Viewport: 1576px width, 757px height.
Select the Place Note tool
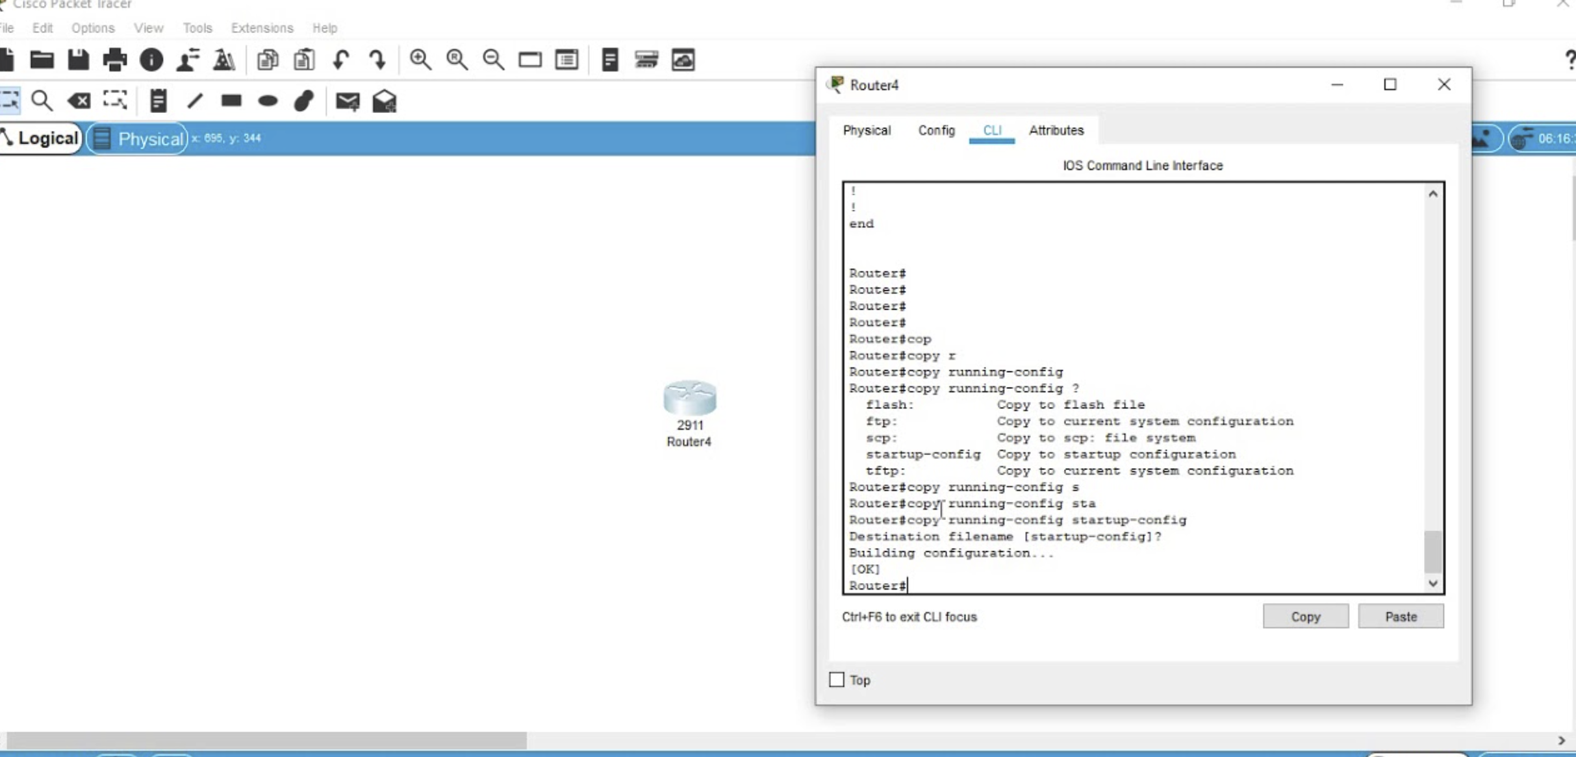tap(158, 101)
